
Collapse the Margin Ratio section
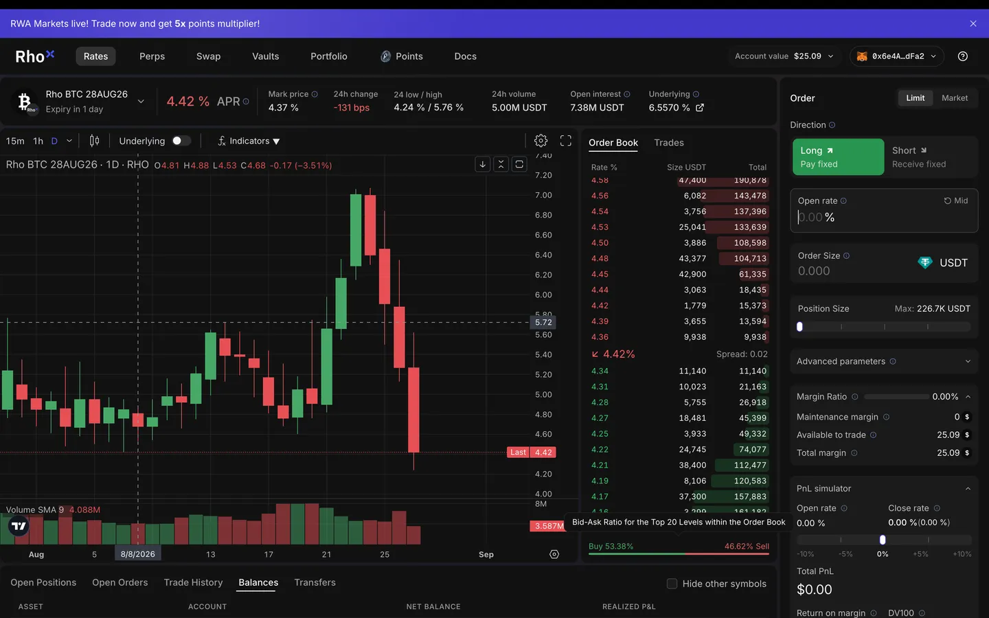[968, 397]
